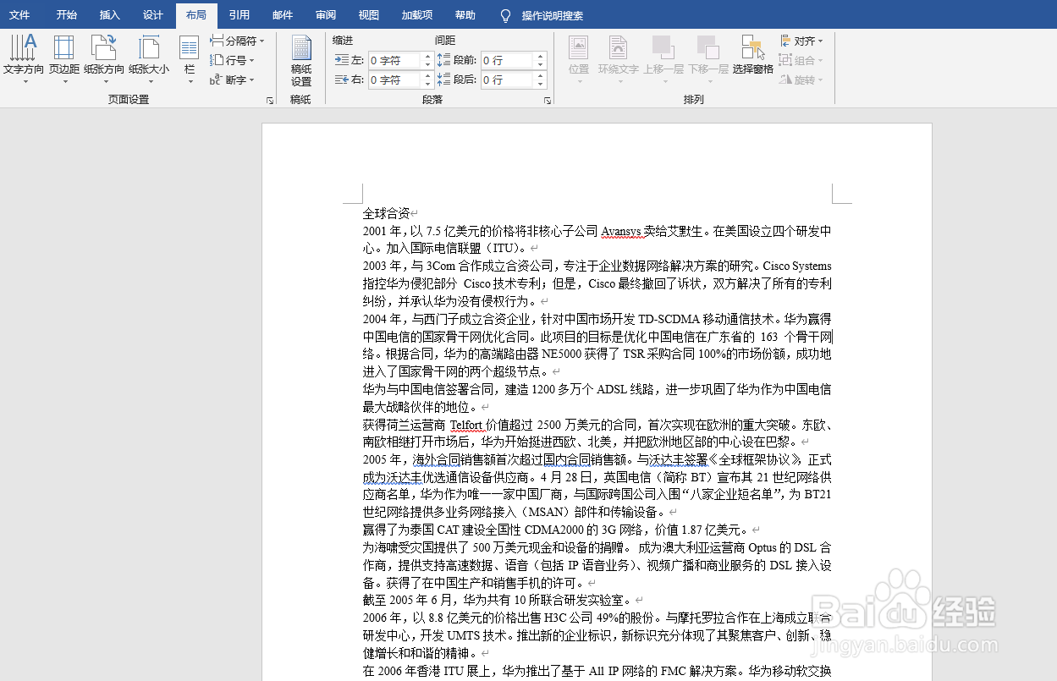1057x681 pixels.
Task: Switch to the 插入 tab
Action: tap(110, 15)
